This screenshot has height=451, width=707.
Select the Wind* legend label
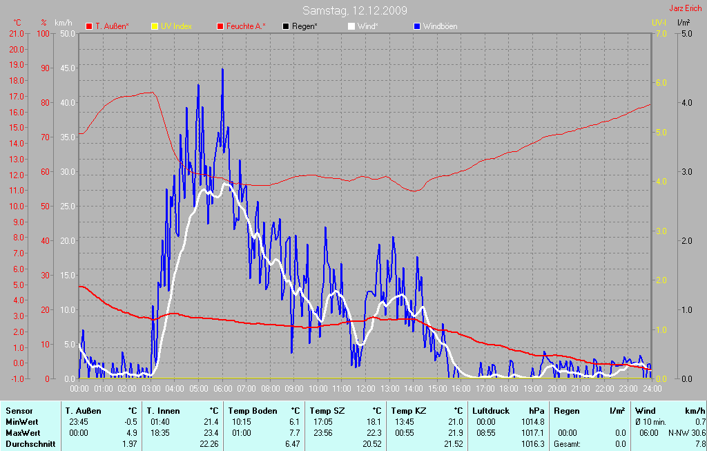click(367, 26)
